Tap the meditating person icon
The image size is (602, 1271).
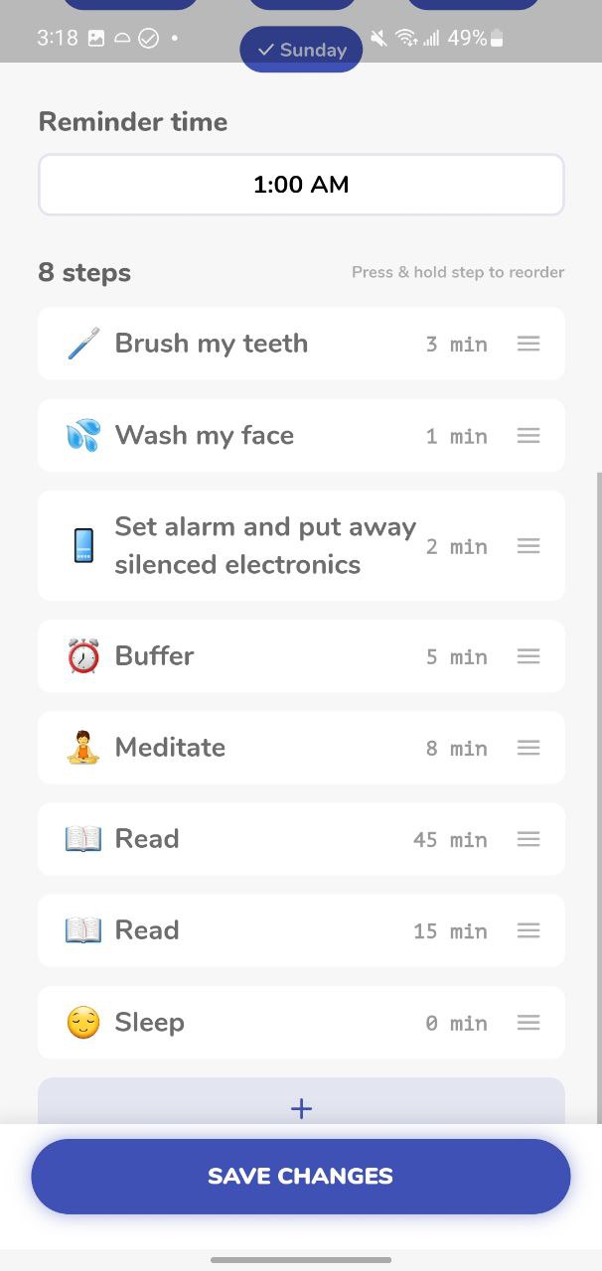coord(83,748)
